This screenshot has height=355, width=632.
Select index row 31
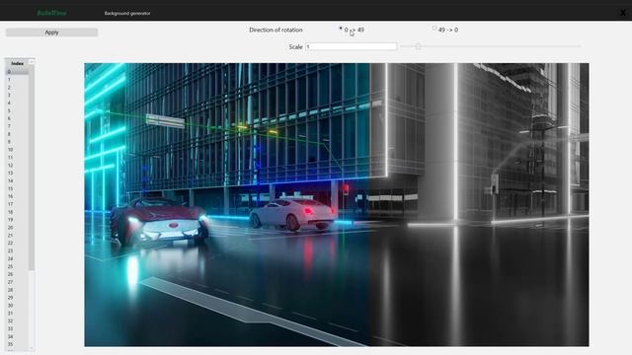point(17,314)
